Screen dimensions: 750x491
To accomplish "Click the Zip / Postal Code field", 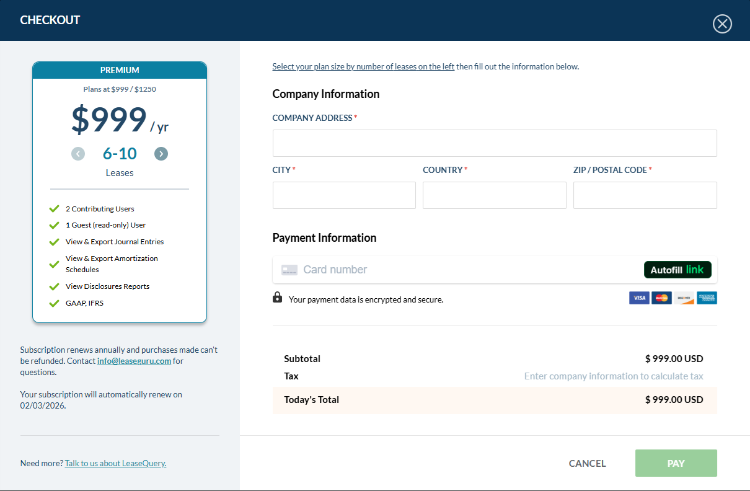I will (645, 195).
